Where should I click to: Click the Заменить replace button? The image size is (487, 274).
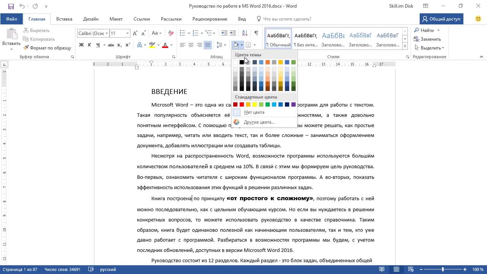coord(428,39)
